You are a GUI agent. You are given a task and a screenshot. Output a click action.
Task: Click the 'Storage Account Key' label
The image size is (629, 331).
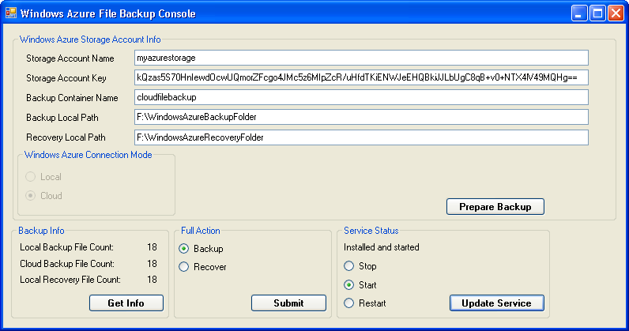click(66, 78)
